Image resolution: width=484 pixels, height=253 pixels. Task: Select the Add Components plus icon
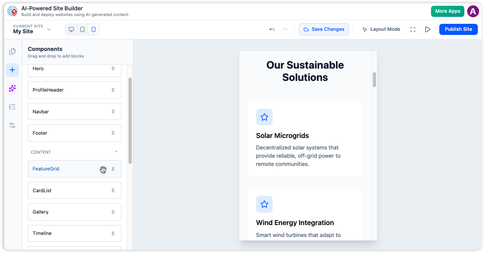pos(12,70)
